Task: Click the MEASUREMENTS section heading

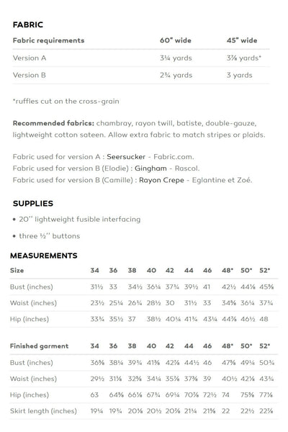Action: (43, 256)
